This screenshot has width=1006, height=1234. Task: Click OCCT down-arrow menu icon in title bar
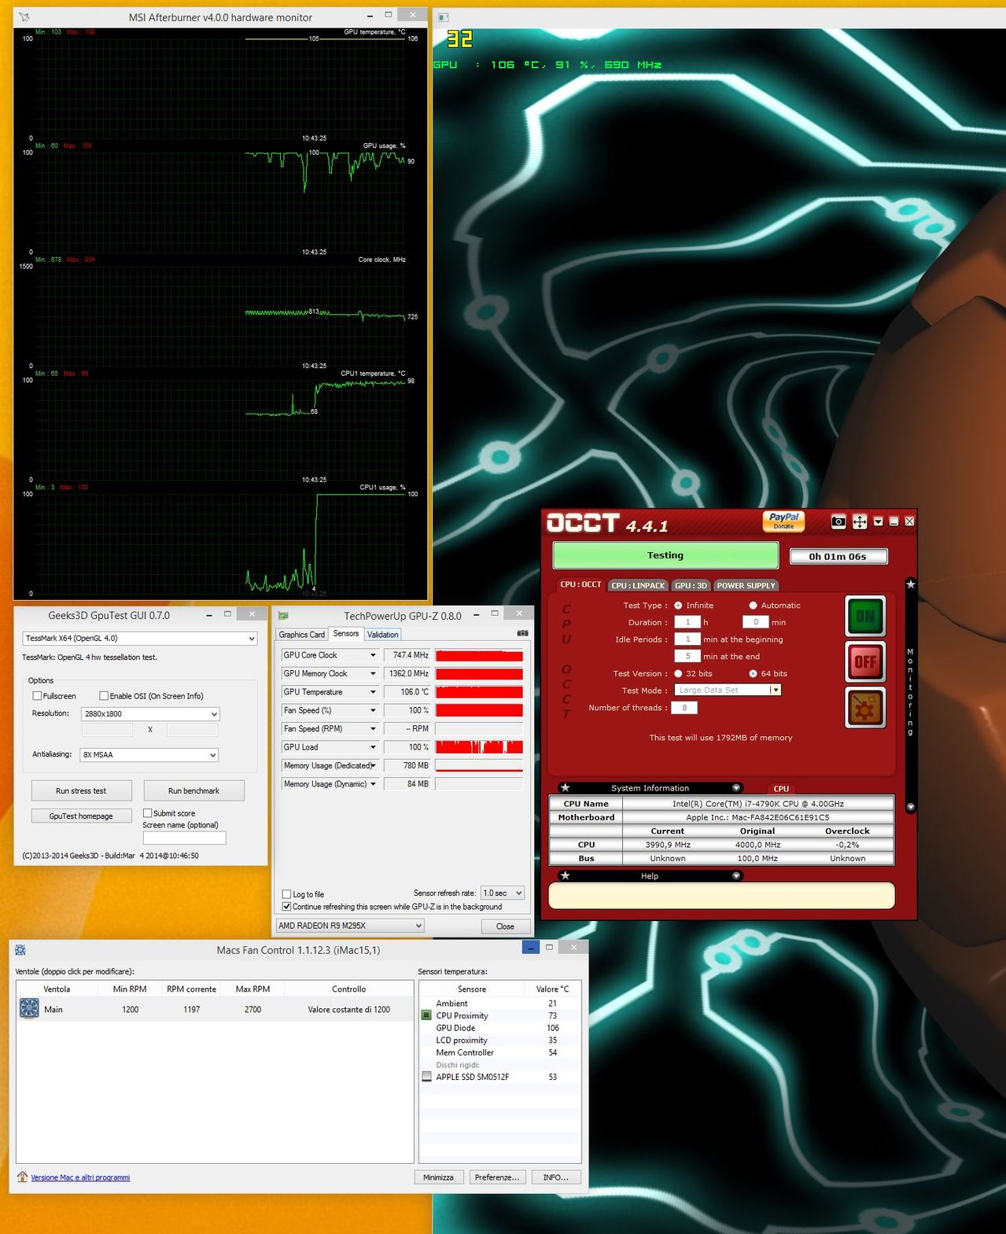878,521
